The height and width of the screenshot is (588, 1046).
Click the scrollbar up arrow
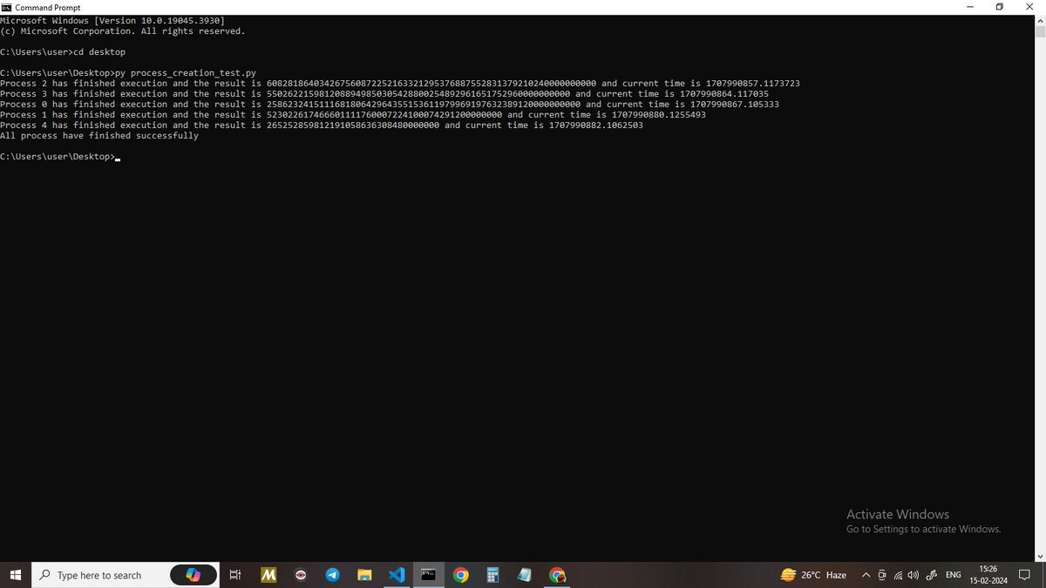(x=1039, y=21)
